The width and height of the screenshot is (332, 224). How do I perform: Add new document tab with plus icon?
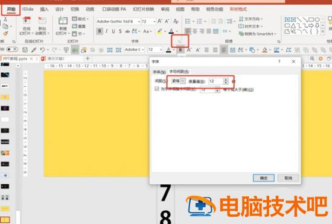(x=88, y=58)
